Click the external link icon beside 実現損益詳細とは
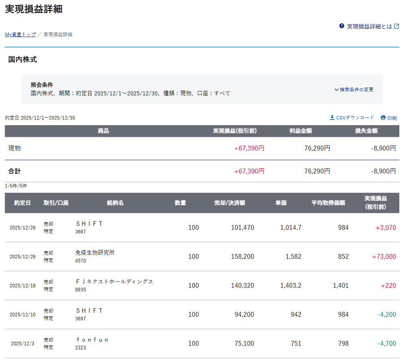This screenshot has width=411, height=361. pyautogui.click(x=397, y=26)
